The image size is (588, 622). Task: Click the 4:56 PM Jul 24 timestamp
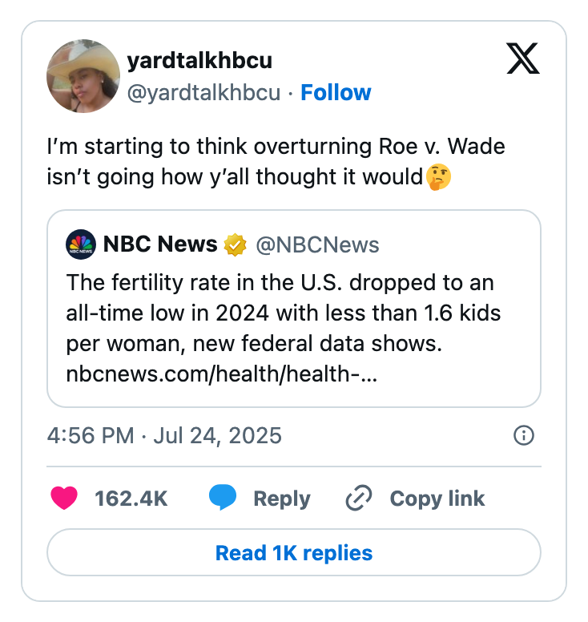click(x=164, y=435)
